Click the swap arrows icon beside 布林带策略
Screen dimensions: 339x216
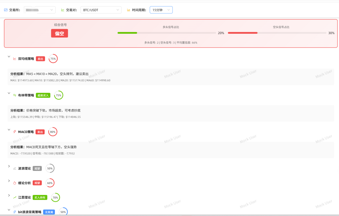coord(14,95)
